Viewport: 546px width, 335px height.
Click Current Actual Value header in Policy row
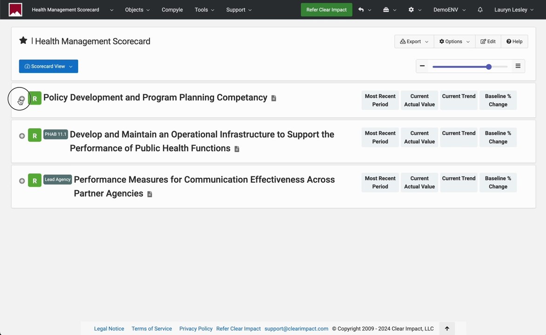(419, 100)
